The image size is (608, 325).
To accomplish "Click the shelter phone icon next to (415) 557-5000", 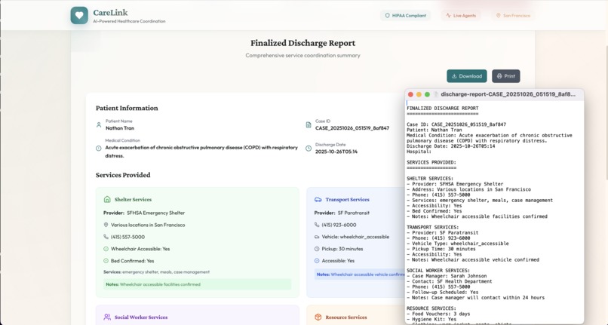I will tap(106, 237).
